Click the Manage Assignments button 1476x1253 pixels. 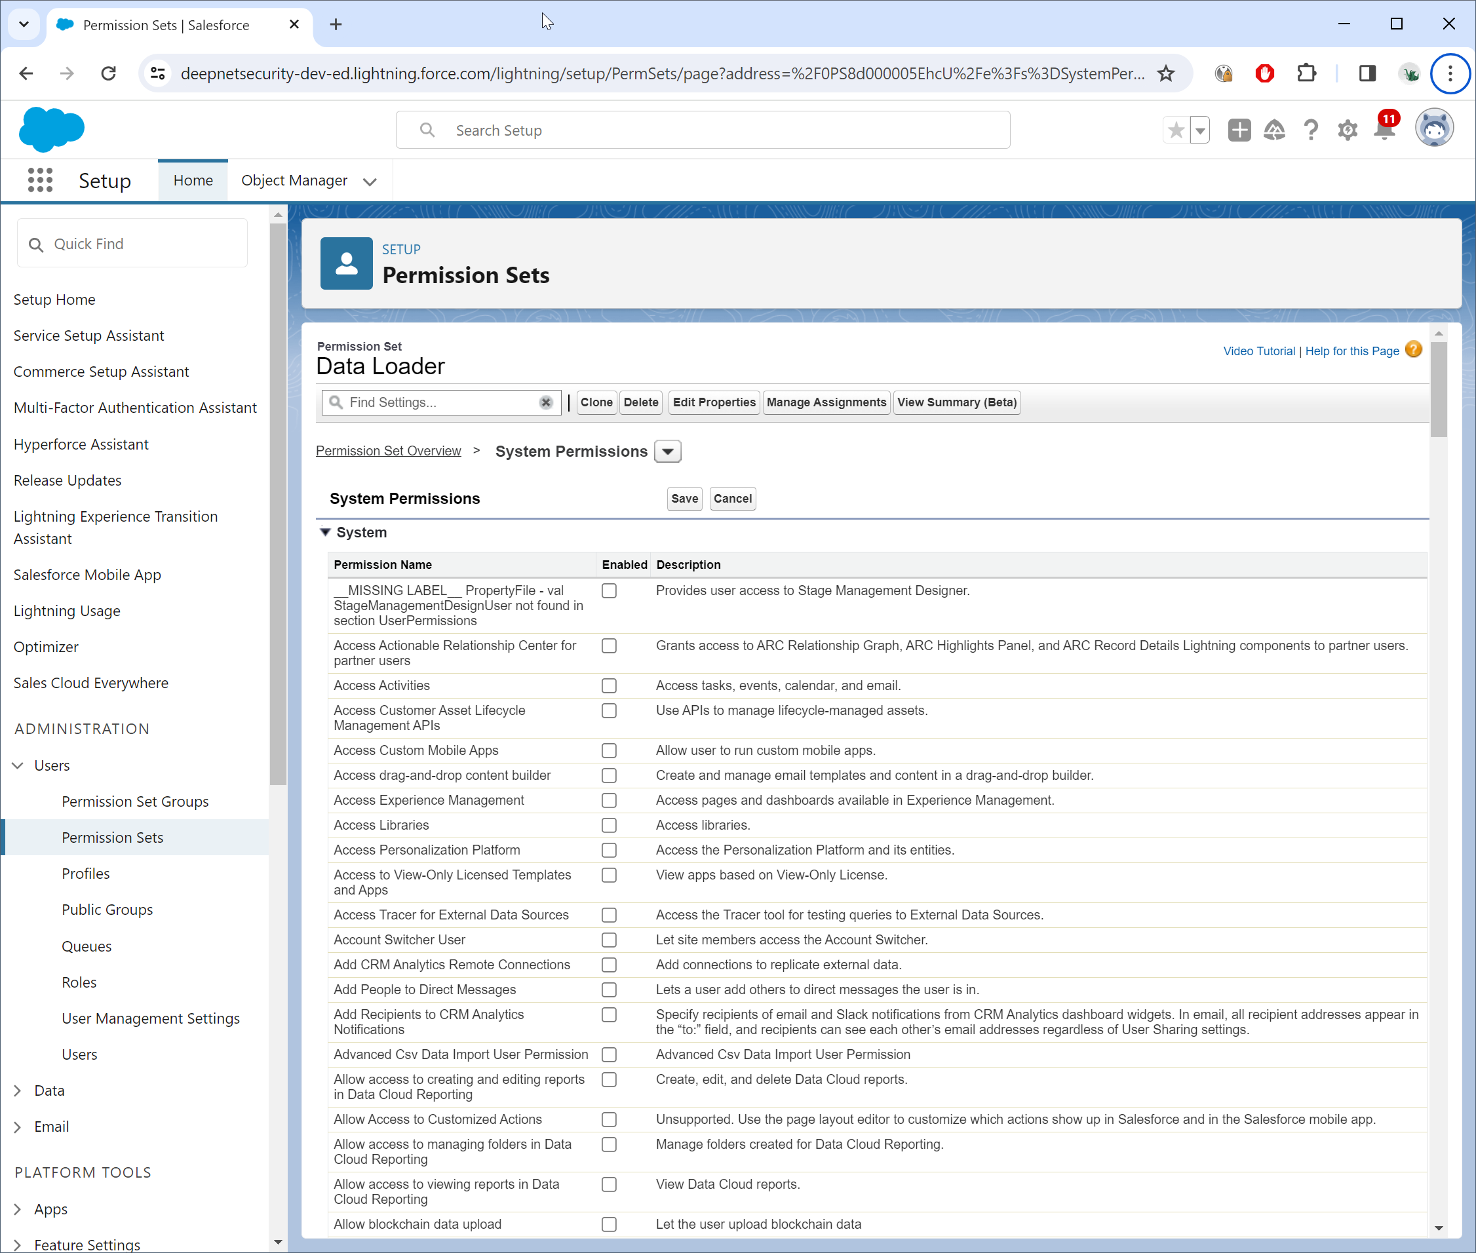826,403
